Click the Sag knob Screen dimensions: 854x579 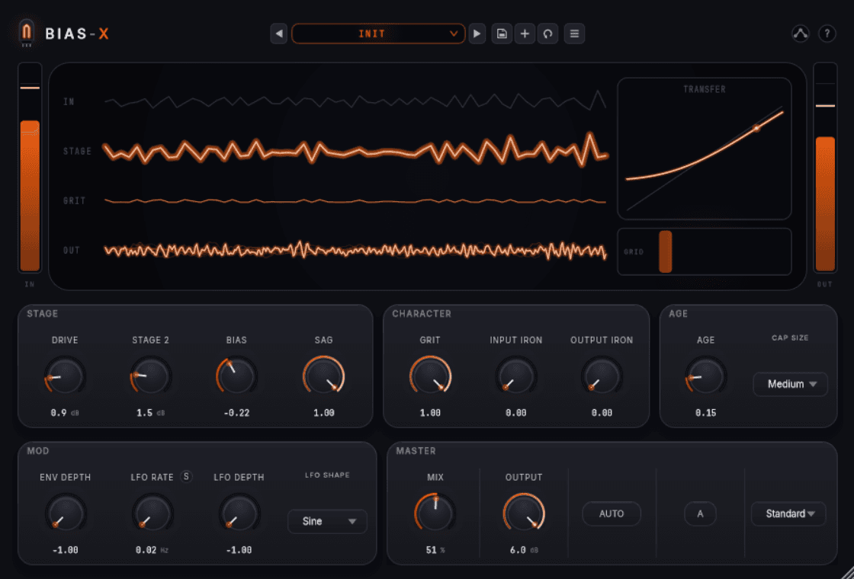(x=323, y=376)
